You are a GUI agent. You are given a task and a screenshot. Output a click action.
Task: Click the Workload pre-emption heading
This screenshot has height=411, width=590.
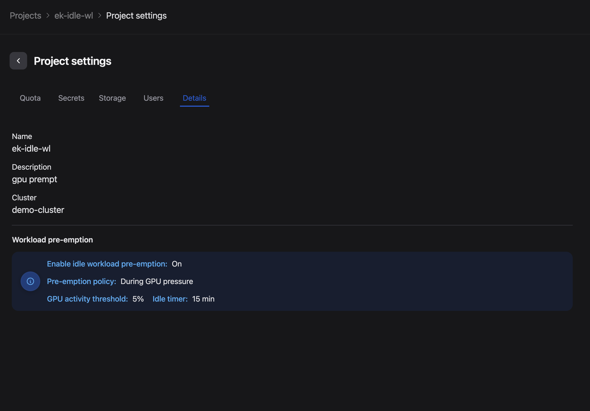point(53,240)
